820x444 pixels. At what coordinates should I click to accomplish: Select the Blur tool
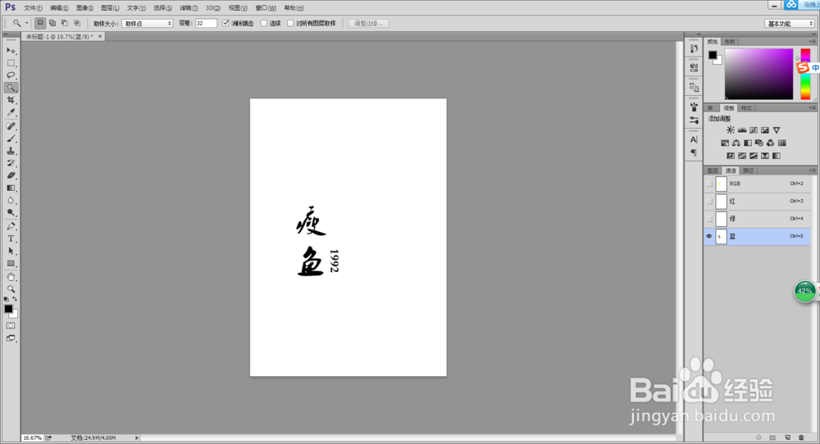(11, 200)
